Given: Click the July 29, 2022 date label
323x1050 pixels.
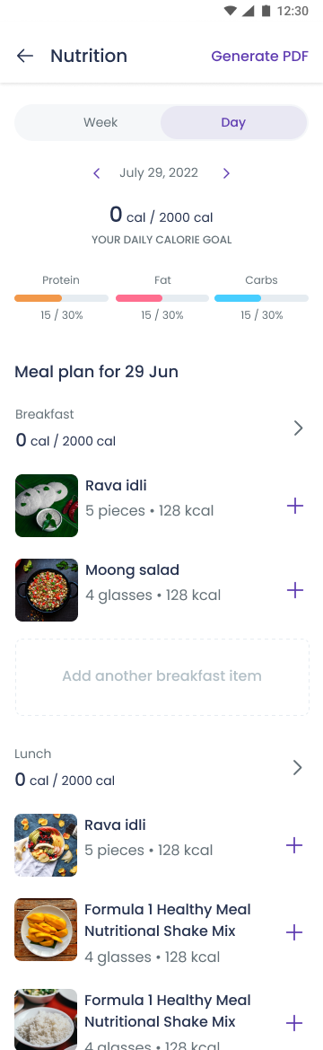Looking at the screenshot, I should [159, 172].
